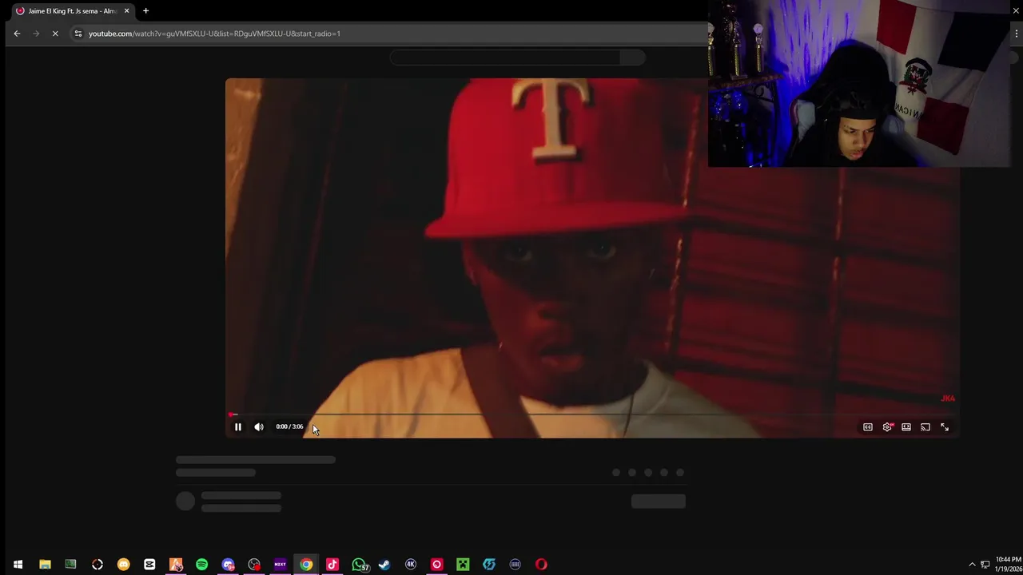Mute the video with speaker icon
The image size is (1023, 575).
(x=259, y=427)
